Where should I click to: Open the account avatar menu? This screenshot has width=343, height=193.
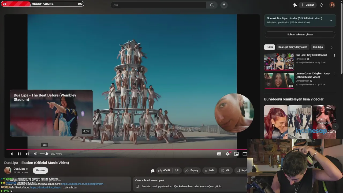click(332, 5)
